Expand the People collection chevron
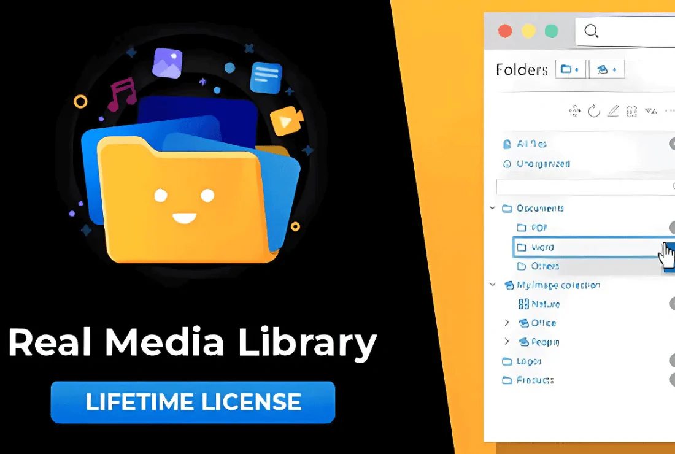The width and height of the screenshot is (675, 454). 507,342
